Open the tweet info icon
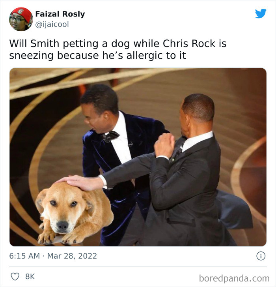 [261, 256]
